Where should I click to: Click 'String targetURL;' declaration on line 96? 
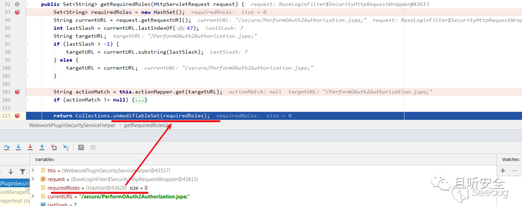[x=80, y=36]
